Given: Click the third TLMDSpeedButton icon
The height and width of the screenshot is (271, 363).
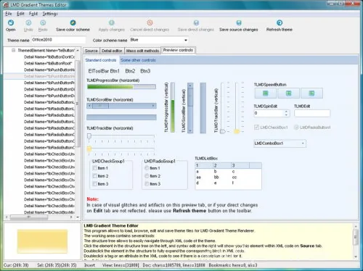Looking at the screenshot, I should (x=311, y=93).
